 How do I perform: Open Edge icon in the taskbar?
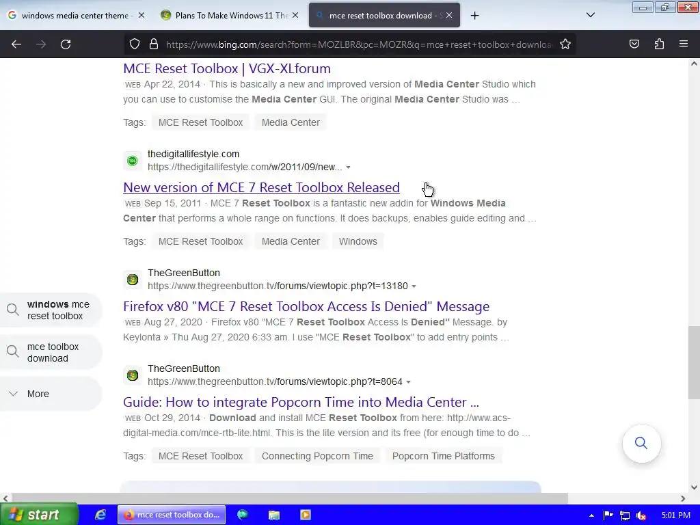(x=243, y=515)
